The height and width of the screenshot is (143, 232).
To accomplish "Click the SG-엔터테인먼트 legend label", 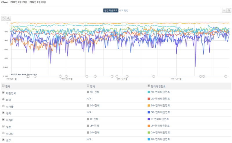I will click(x=160, y=106).
